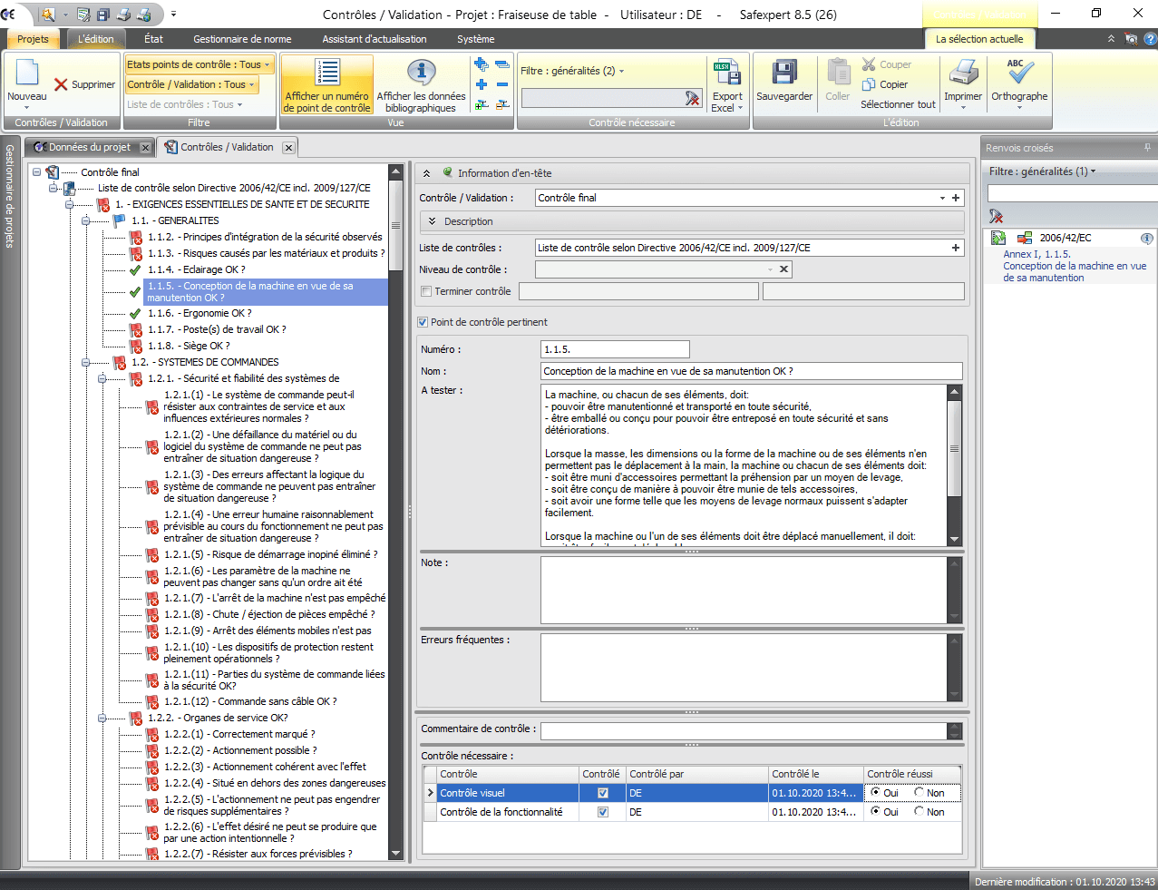
Task: Select Non for Contrôle visuel
Action: tap(920, 793)
